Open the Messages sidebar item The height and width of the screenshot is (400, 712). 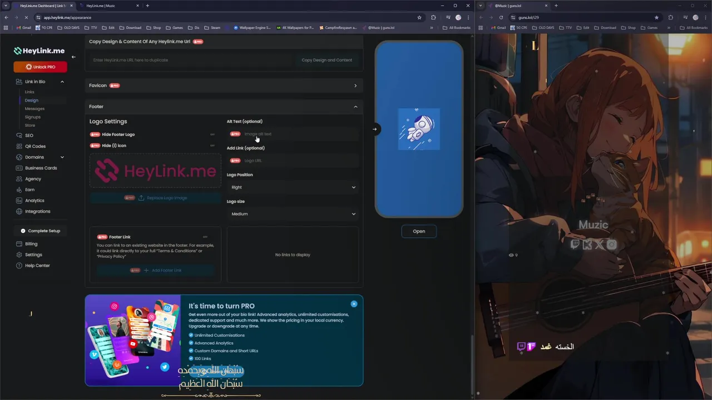[x=34, y=108]
